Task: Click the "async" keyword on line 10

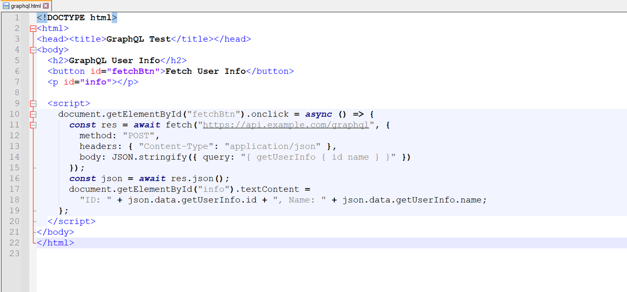Action: (318, 114)
